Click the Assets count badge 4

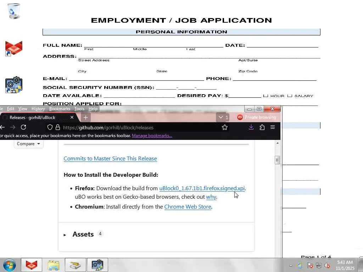[100, 234]
